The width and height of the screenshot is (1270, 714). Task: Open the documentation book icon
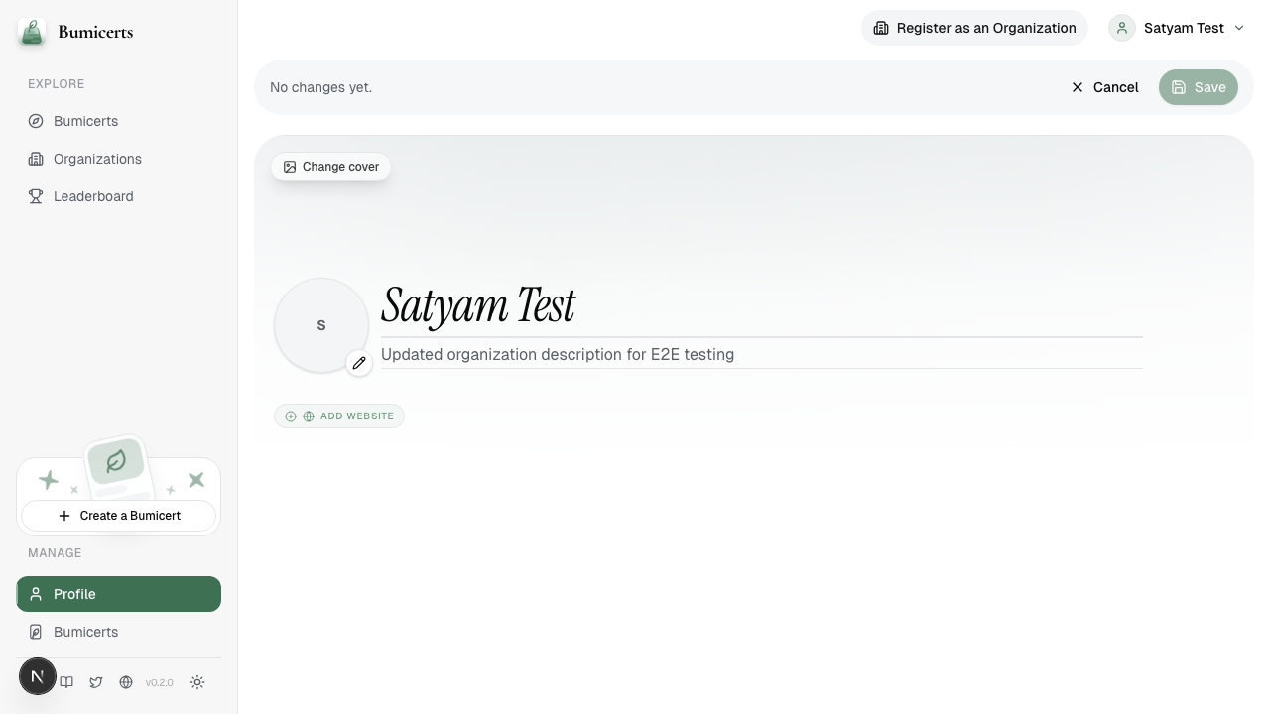[x=66, y=682]
